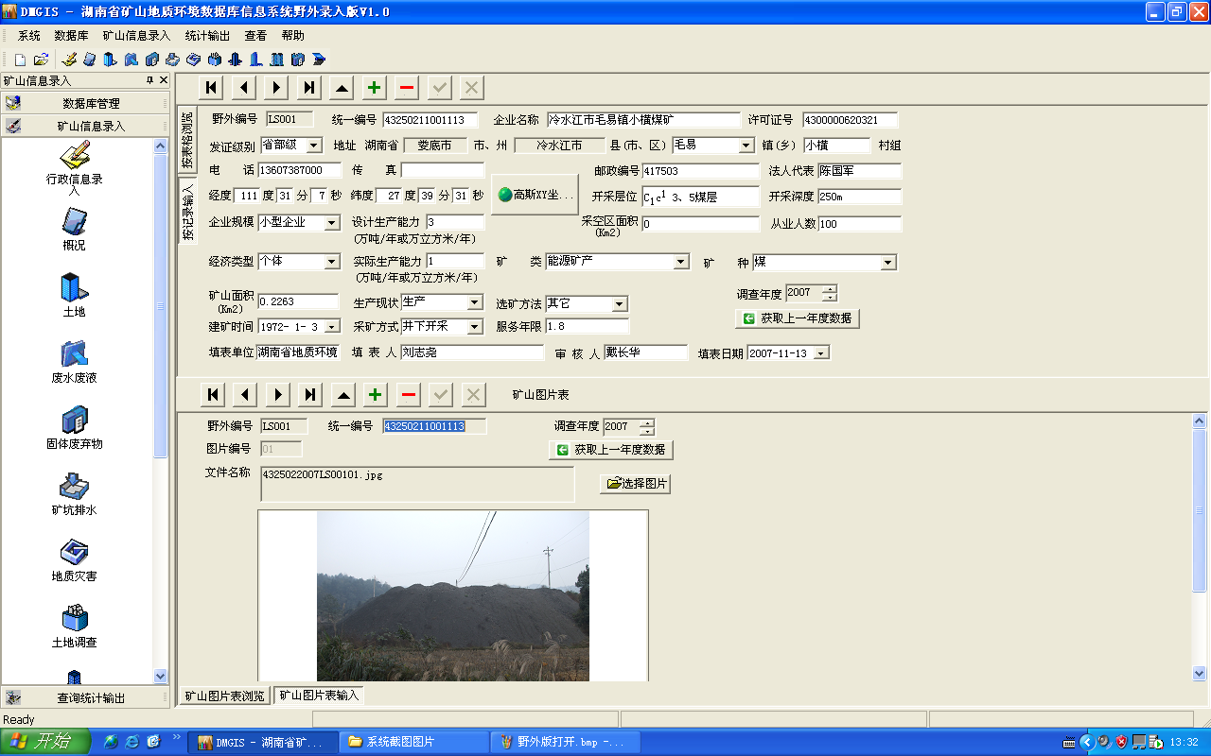Click the 企业名称 input field
This screenshot has height=756, width=1211.
pyautogui.click(x=643, y=120)
